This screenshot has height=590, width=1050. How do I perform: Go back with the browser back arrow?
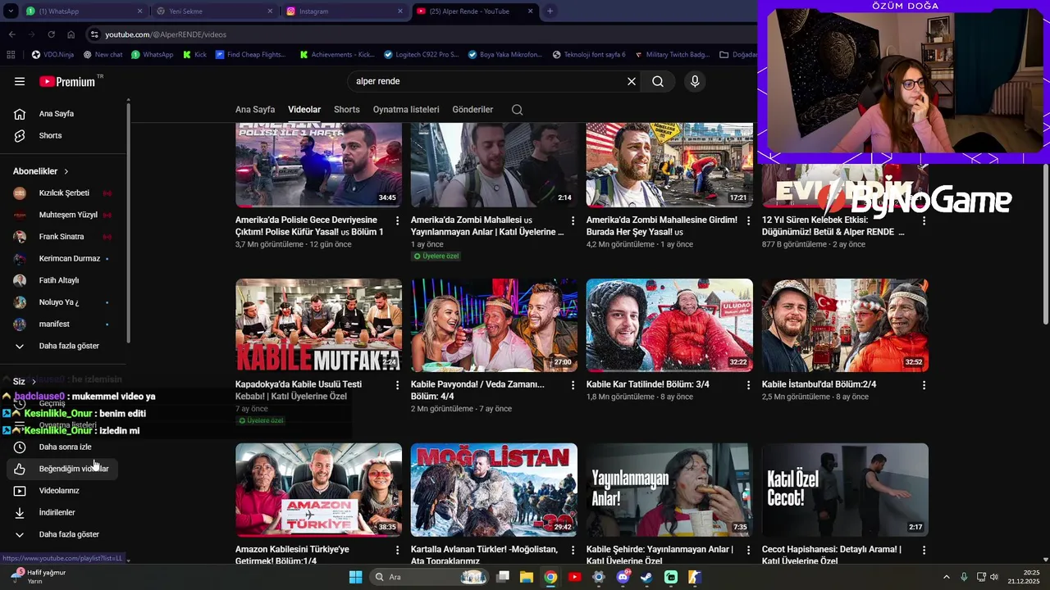click(x=11, y=34)
